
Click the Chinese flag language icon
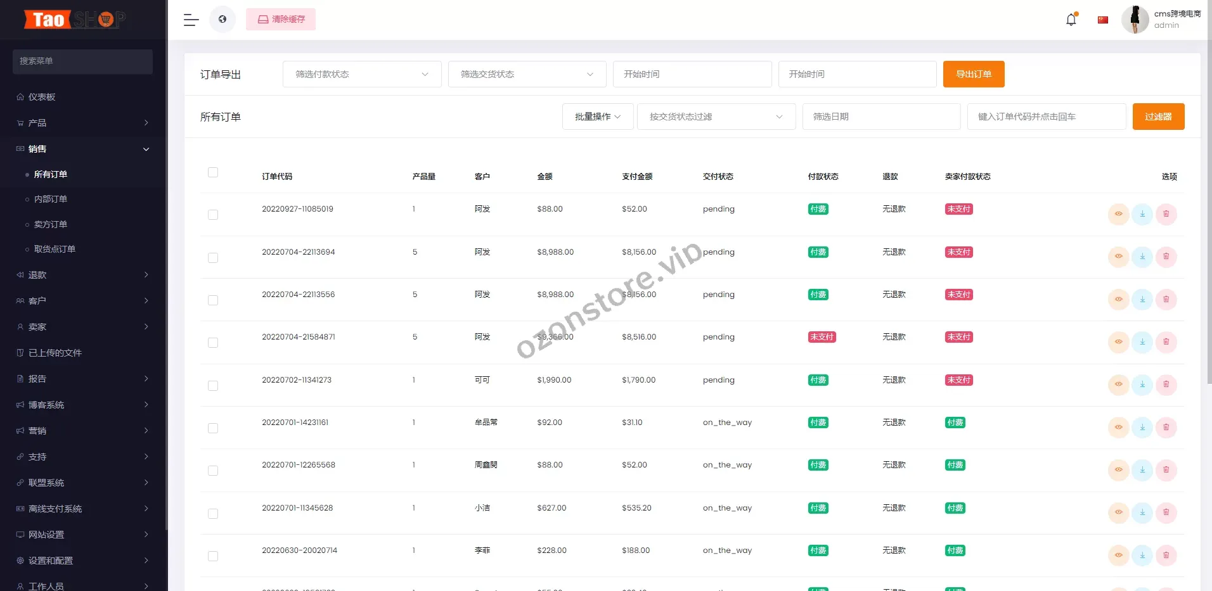click(1103, 20)
